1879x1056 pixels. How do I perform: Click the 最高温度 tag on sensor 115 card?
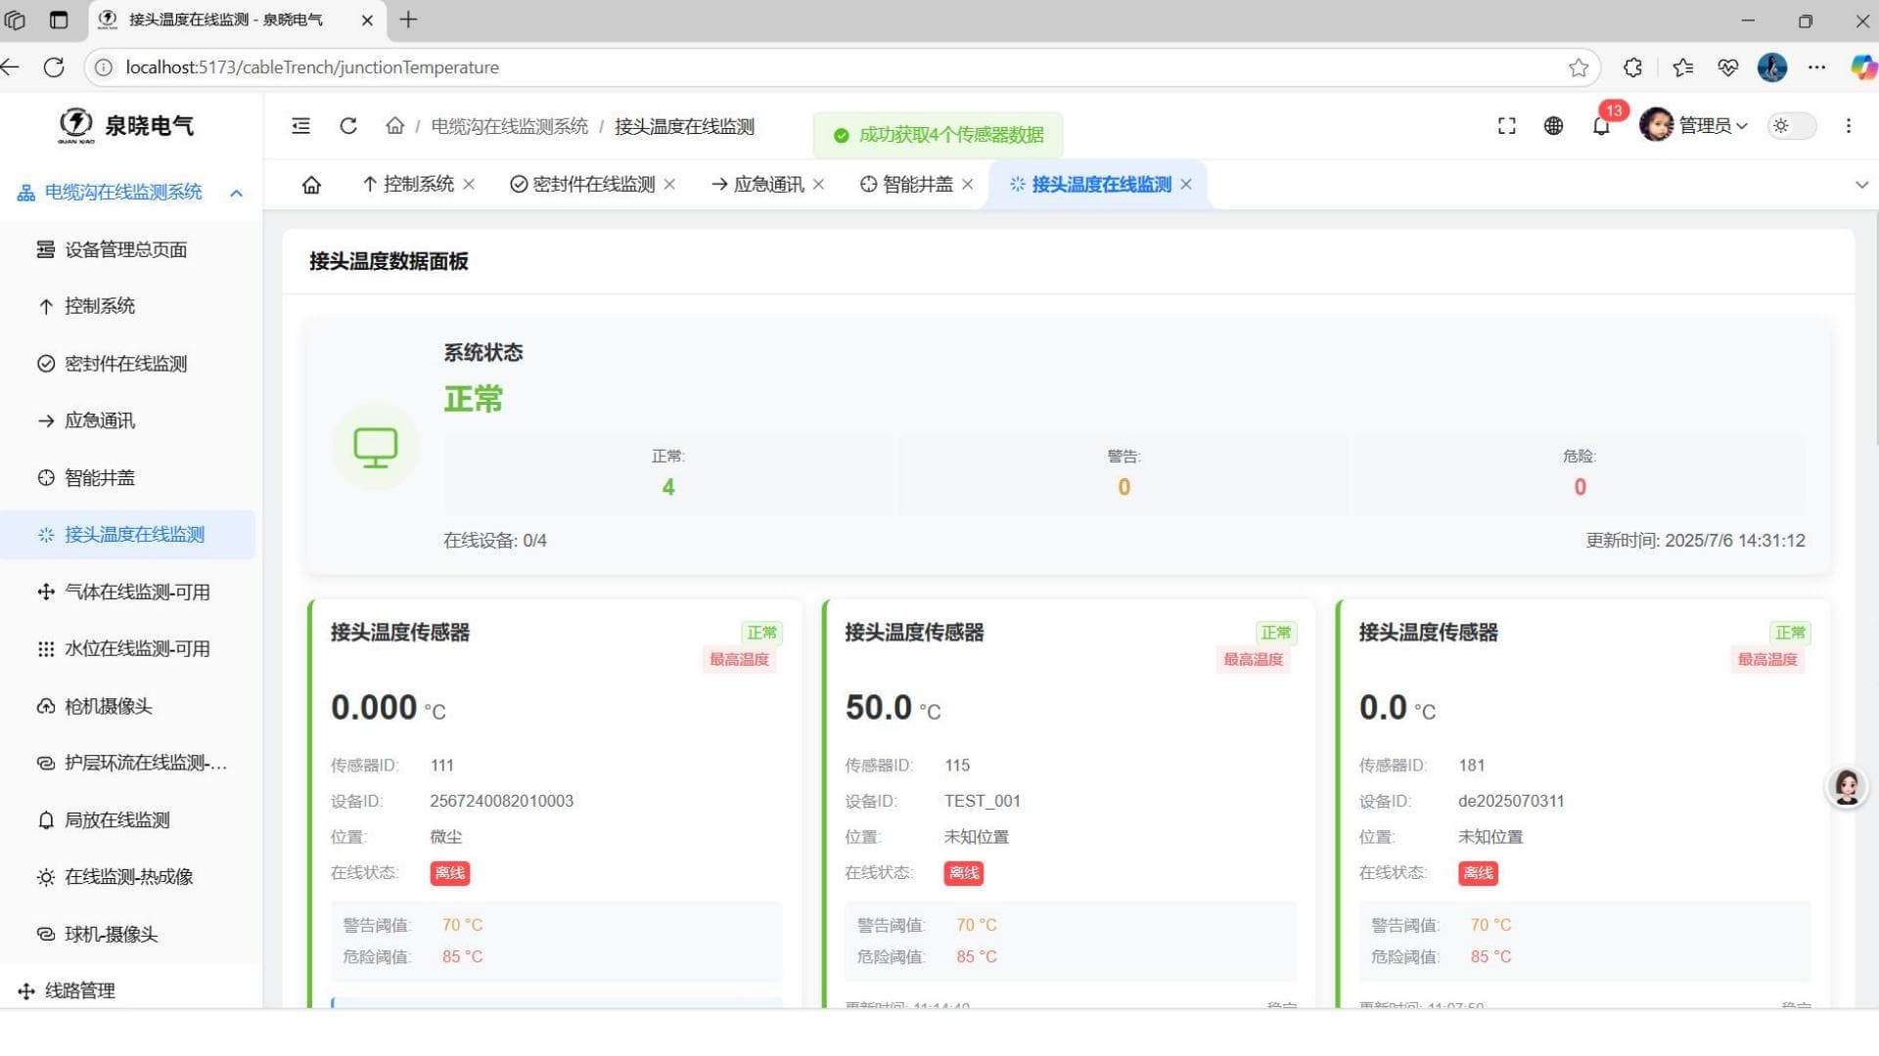point(1254,660)
